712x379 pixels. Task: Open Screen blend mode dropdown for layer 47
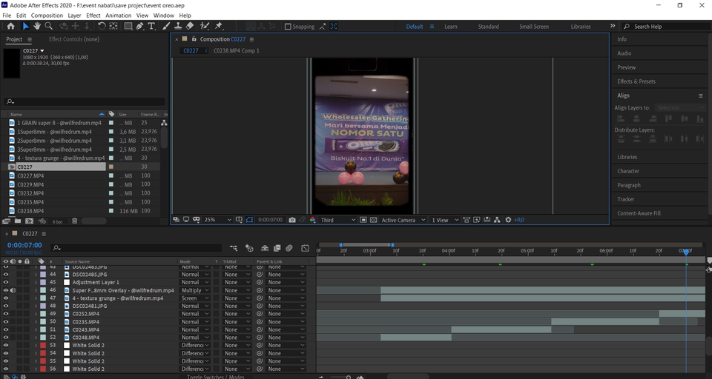click(195, 298)
